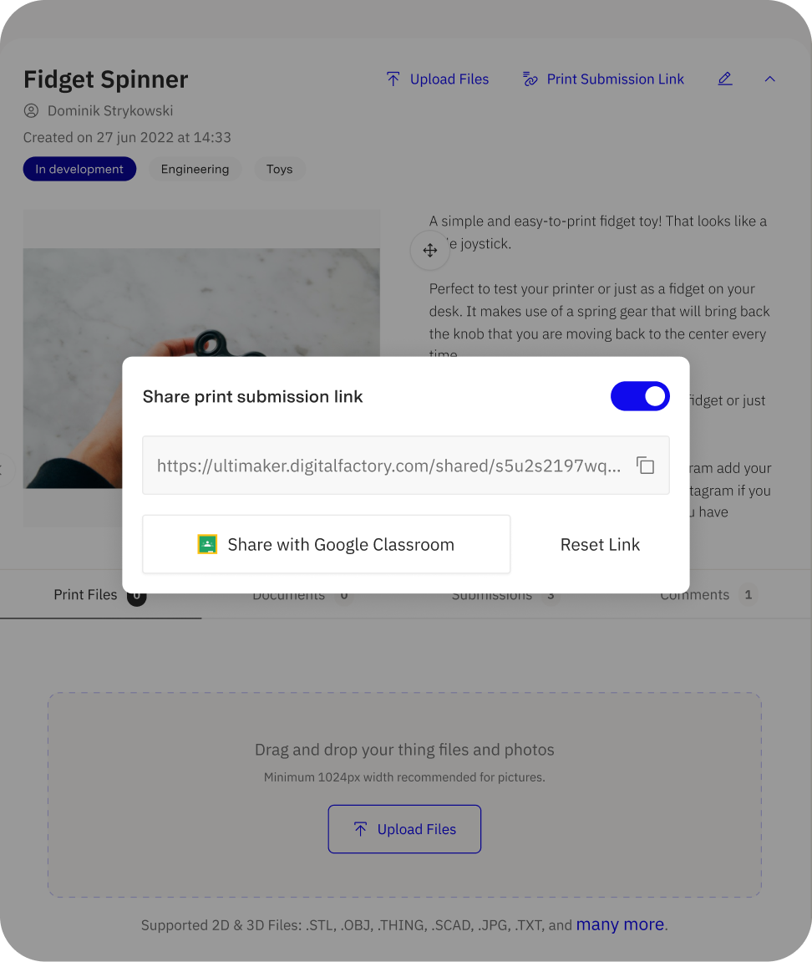This screenshot has width=812, height=962.
Task: Open the Documents tab
Action: pyautogui.click(x=288, y=594)
